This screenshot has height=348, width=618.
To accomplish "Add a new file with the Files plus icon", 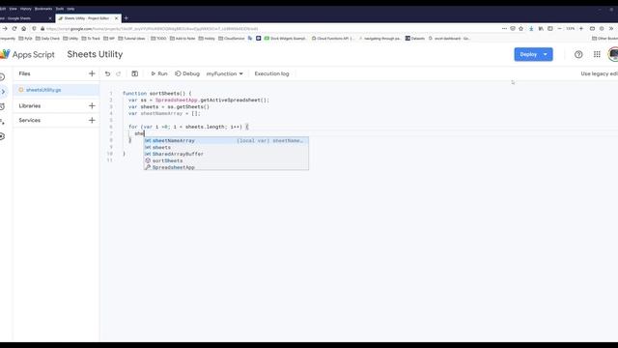I will (x=92, y=73).
